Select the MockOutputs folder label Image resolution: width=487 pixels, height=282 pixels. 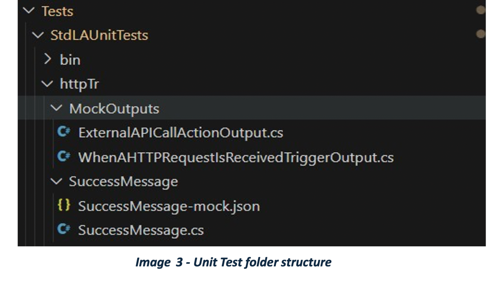pyautogui.click(x=114, y=109)
